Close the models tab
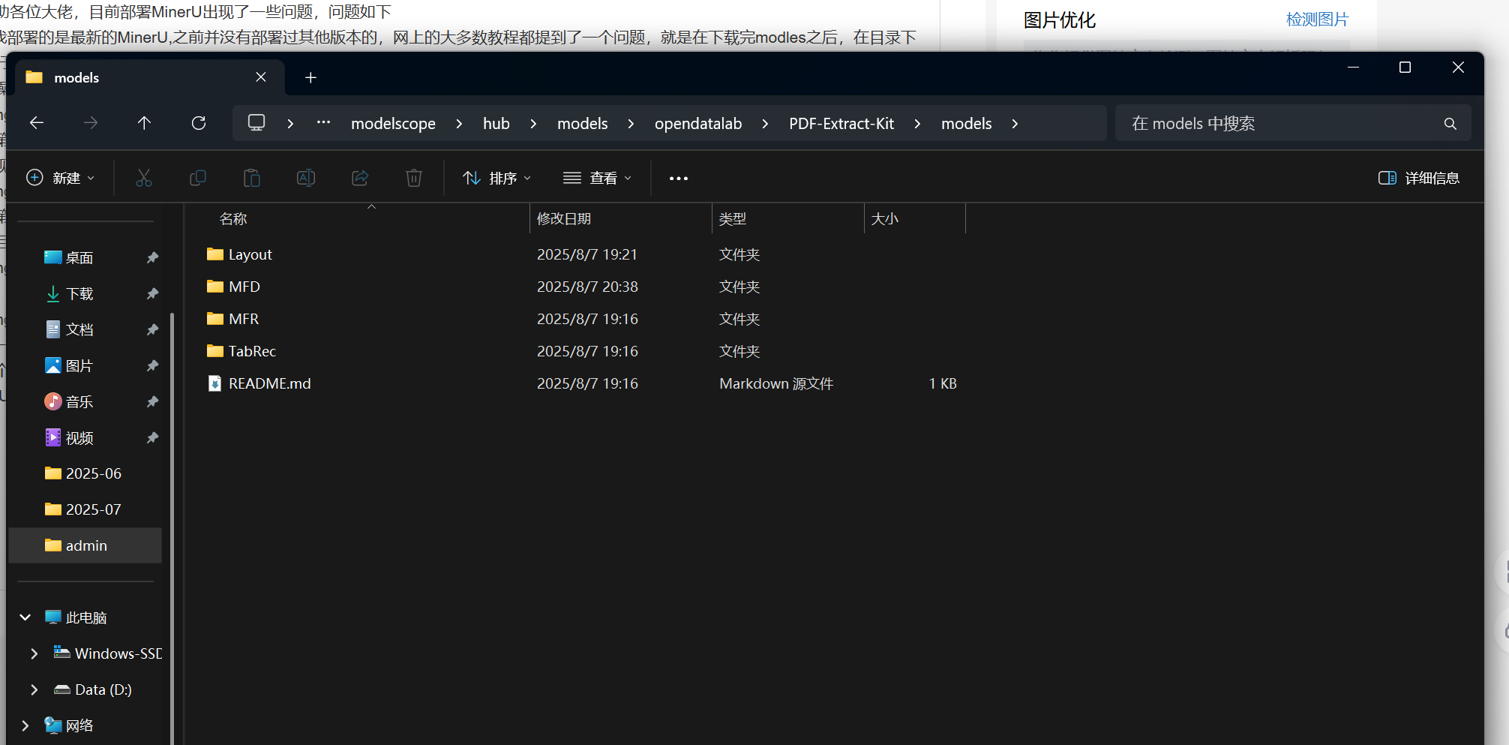The height and width of the screenshot is (745, 1509). tap(261, 77)
